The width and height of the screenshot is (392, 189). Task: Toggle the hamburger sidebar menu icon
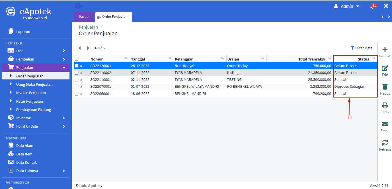coord(79,6)
